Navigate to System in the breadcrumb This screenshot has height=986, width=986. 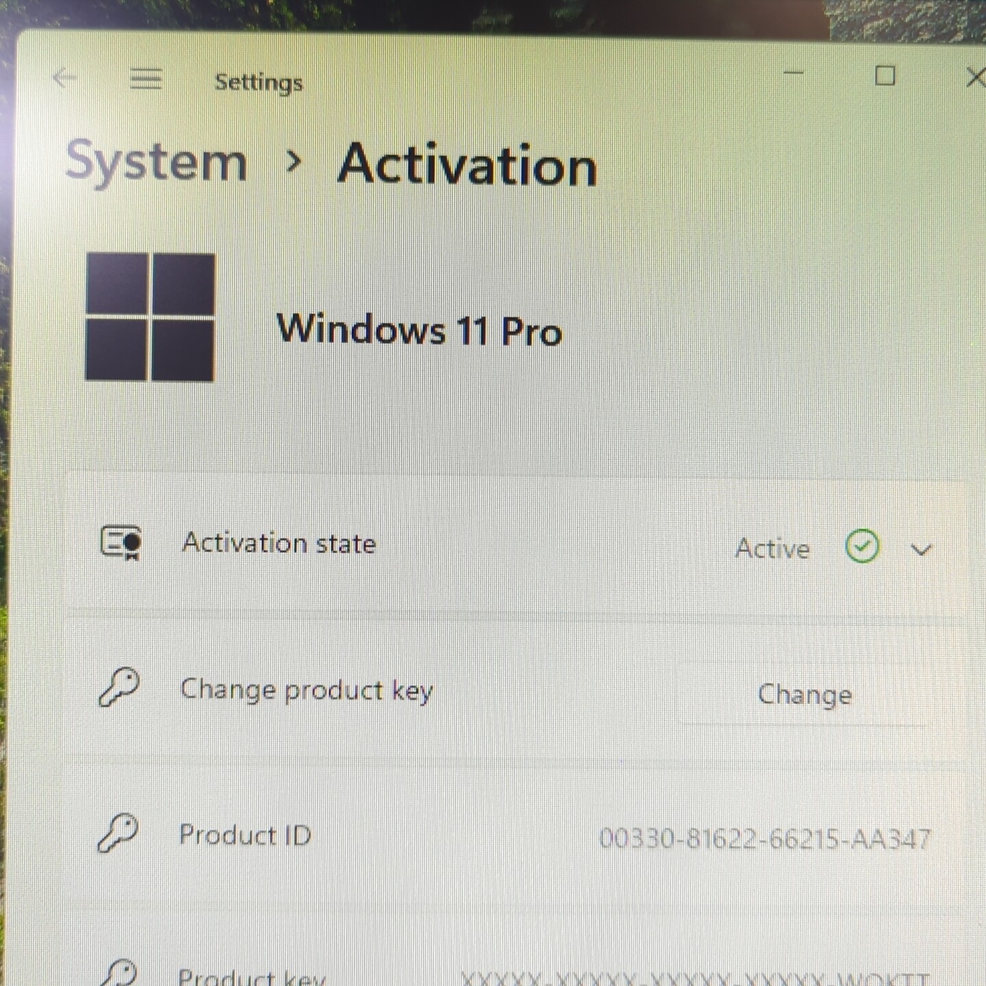[156, 162]
